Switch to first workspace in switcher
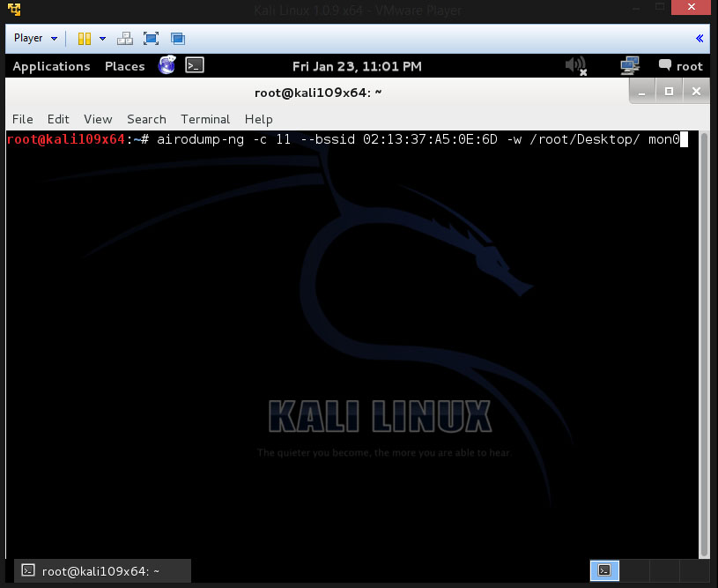 coord(604,570)
